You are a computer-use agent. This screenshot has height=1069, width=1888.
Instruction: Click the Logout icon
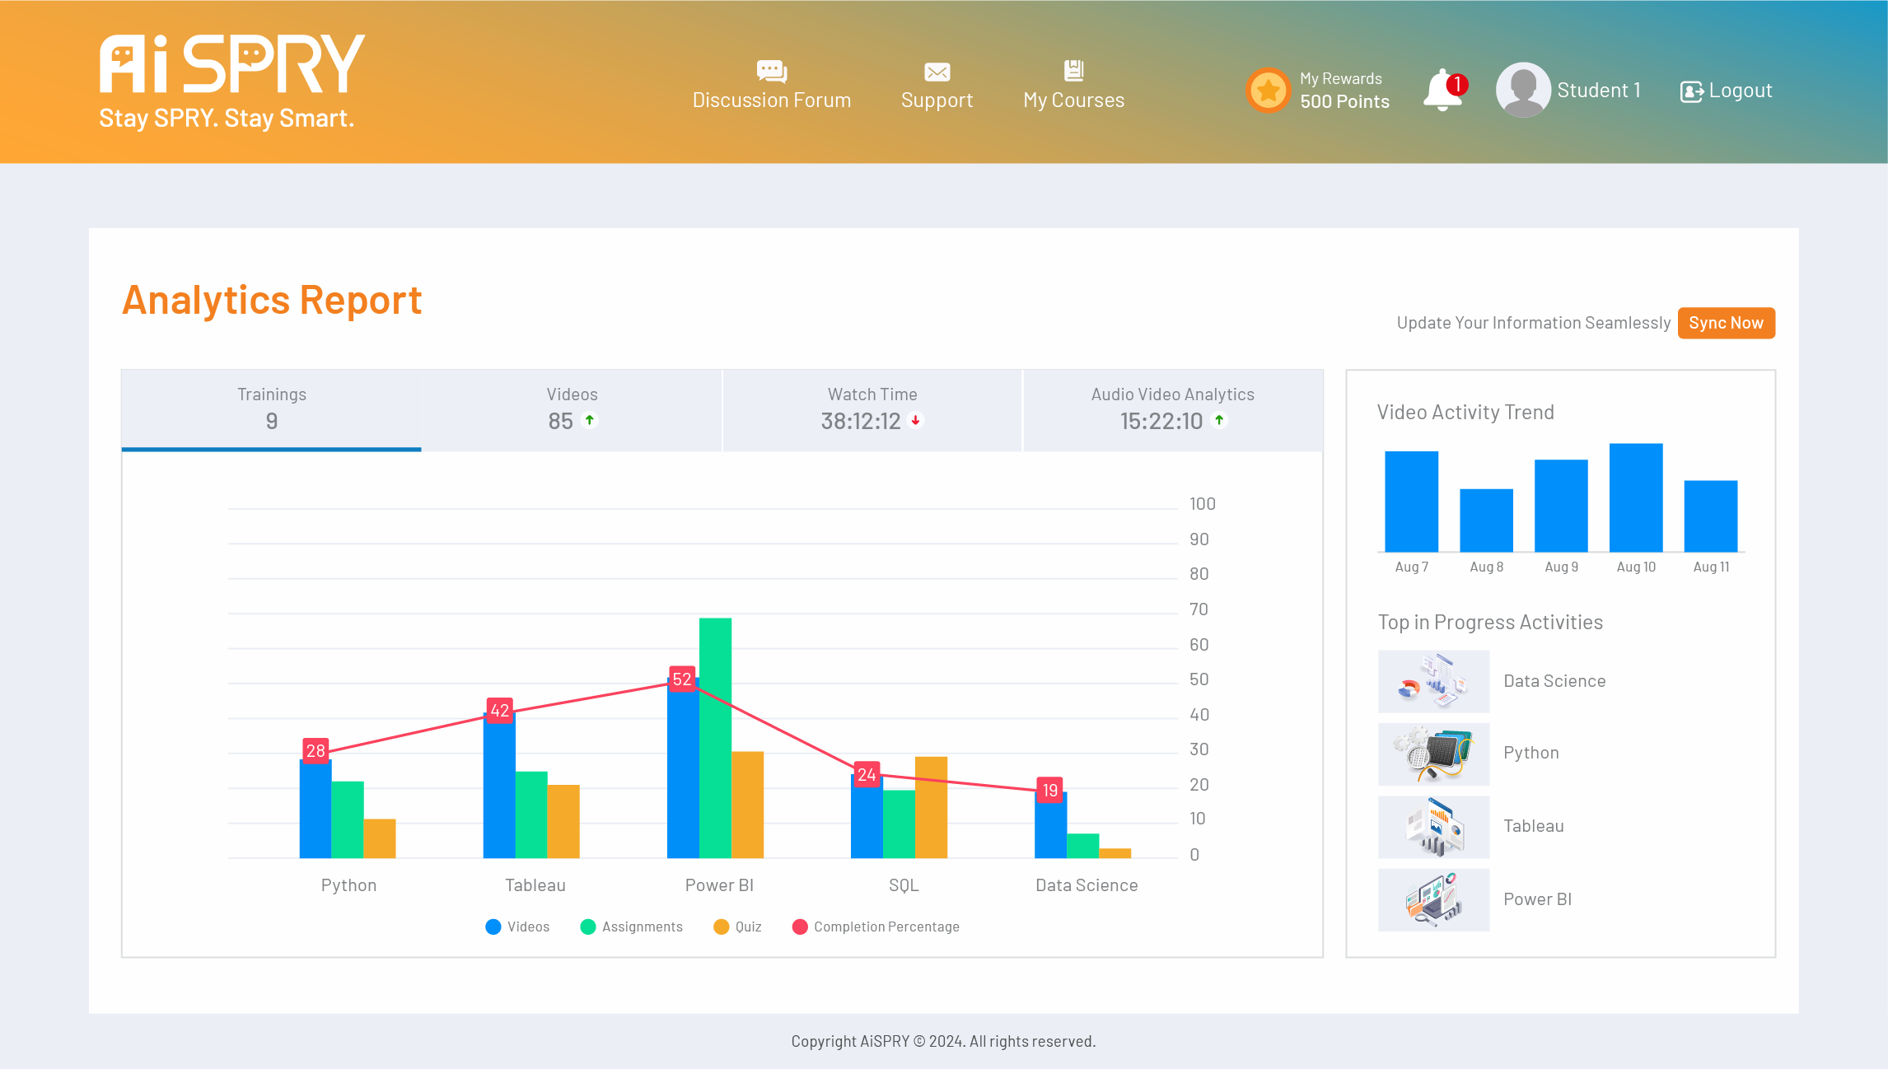(1691, 91)
